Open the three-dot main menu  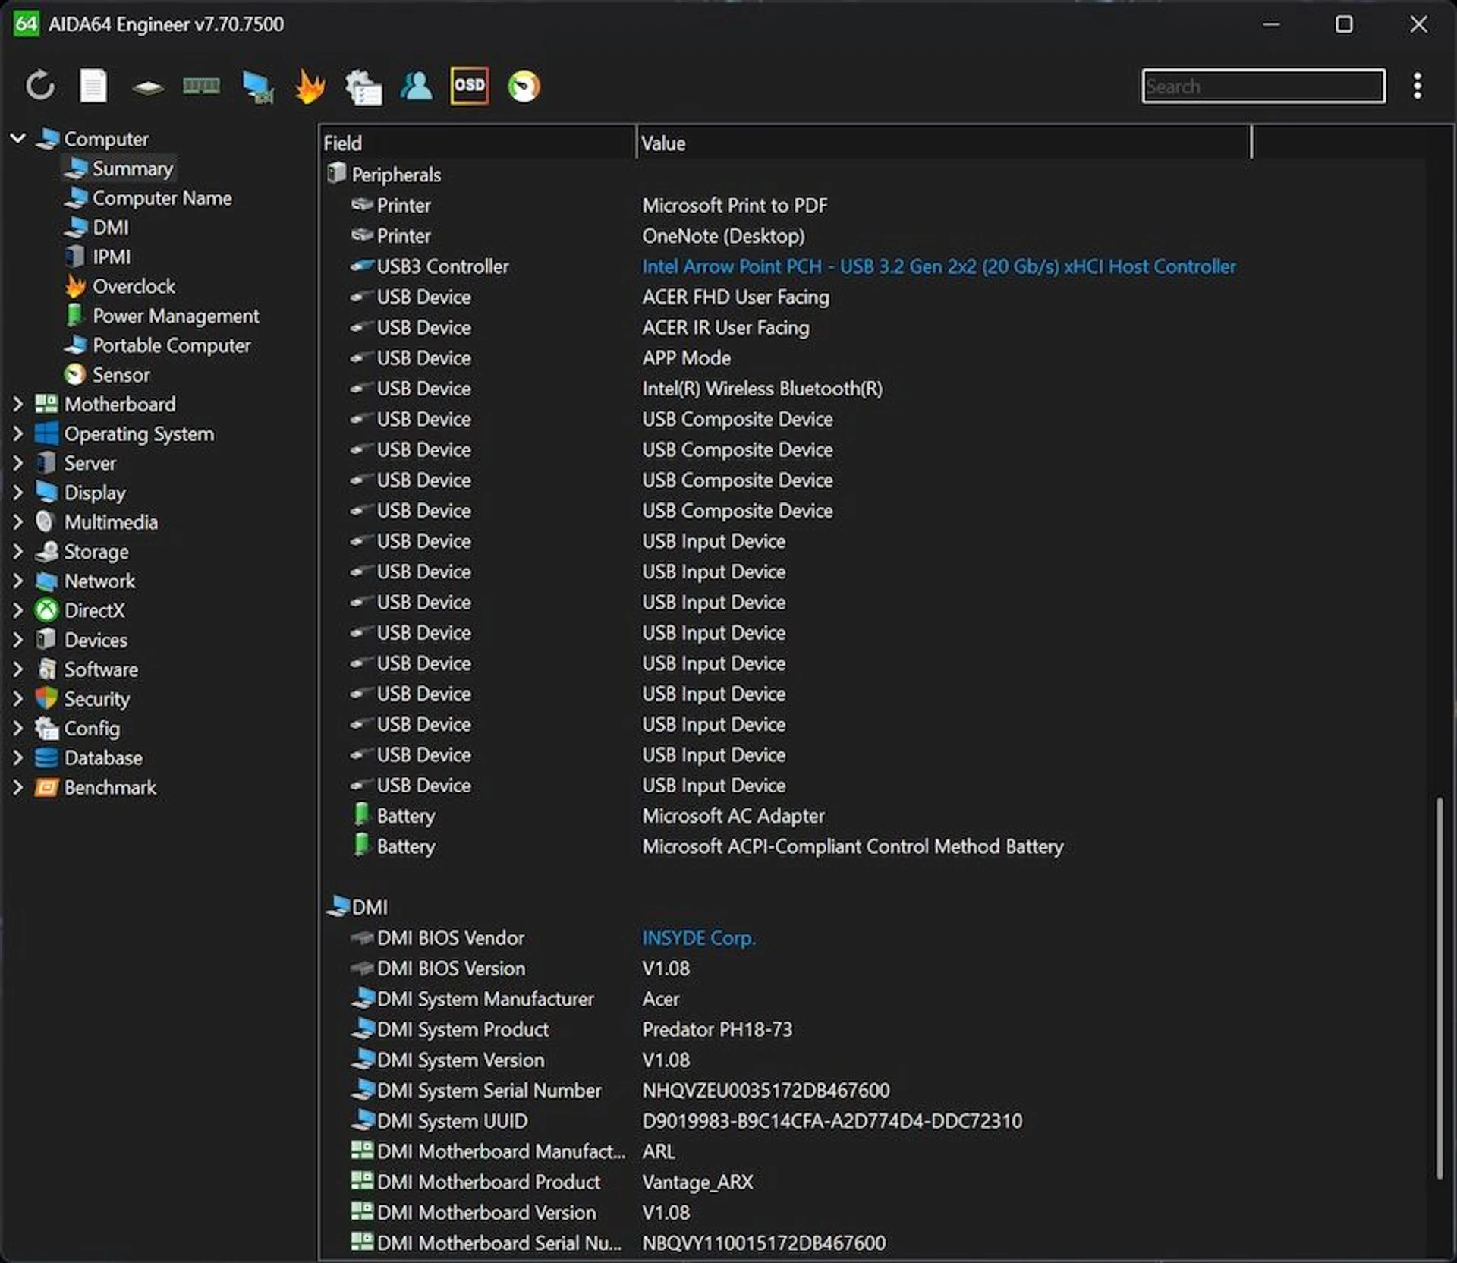(x=1417, y=86)
